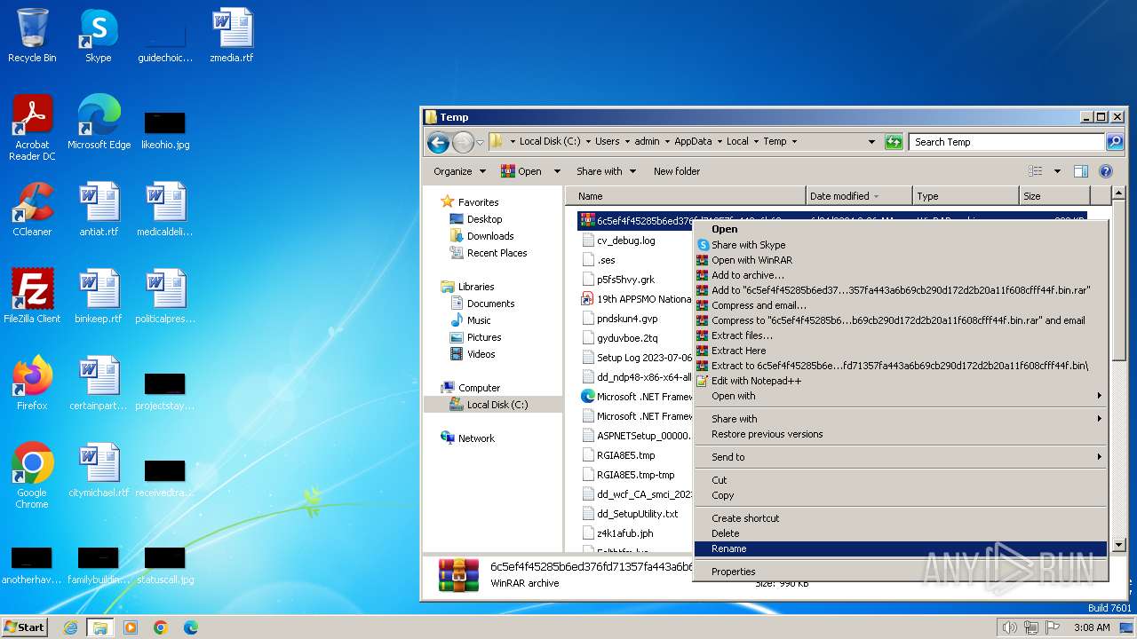1137x639 pixels.
Task: Open Documents library in sidebar
Action: tap(490, 304)
